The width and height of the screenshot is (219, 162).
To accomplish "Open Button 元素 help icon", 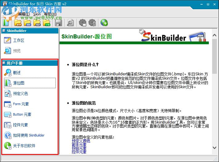I will point(8,114).
